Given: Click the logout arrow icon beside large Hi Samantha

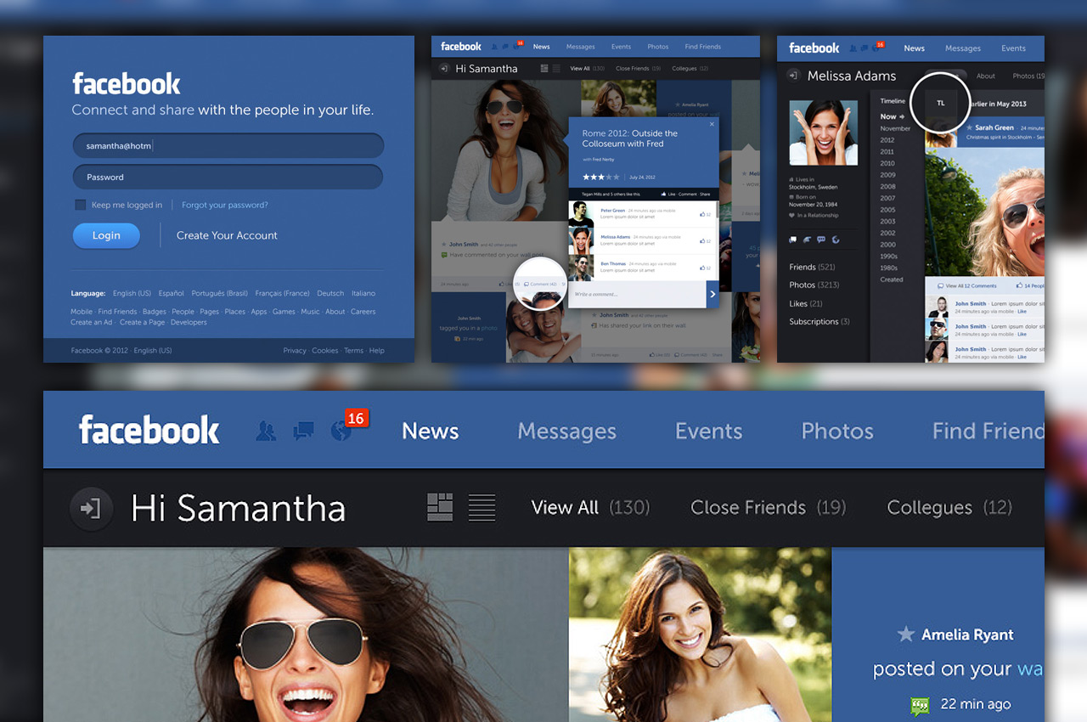Looking at the screenshot, I should tap(91, 509).
